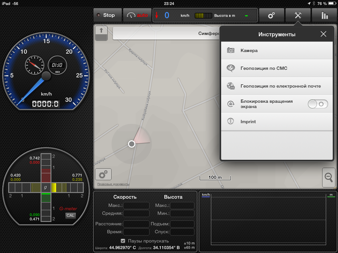Click the red down-arrow speed indicator

coord(157,15)
